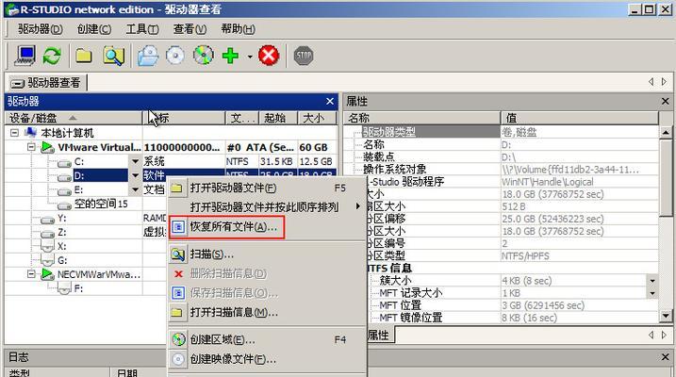The height and width of the screenshot is (377, 676).
Task: Collapse the VMware Virtual disk node
Action: pyautogui.click(x=31, y=147)
